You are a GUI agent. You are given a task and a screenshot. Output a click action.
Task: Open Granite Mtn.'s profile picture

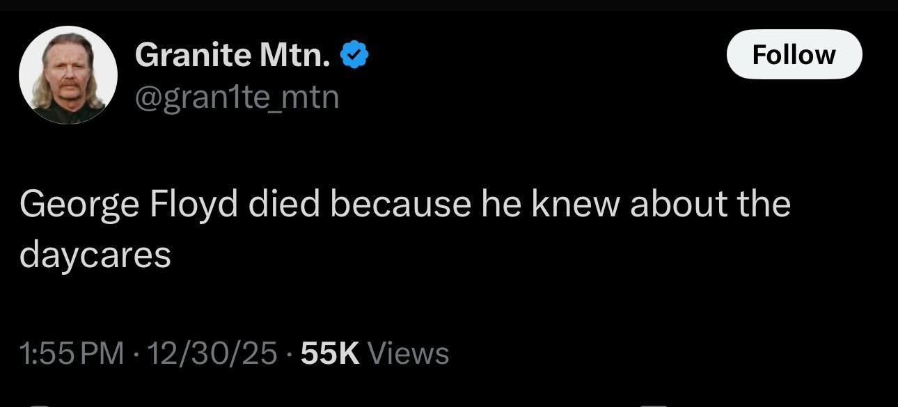pyautogui.click(x=68, y=75)
